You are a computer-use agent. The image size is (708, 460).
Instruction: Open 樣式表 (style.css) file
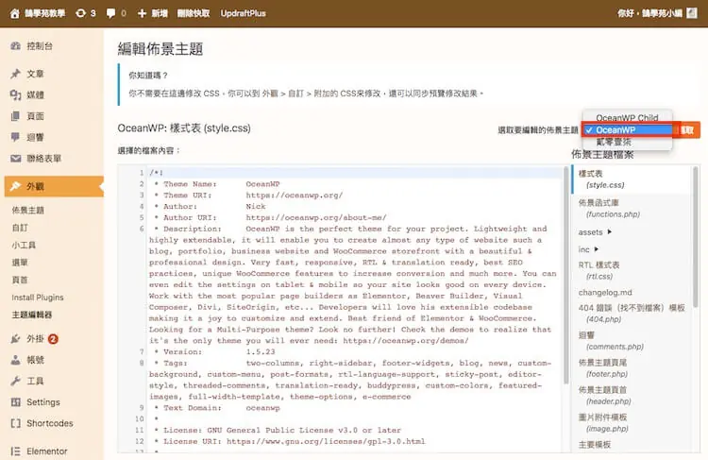pos(631,179)
